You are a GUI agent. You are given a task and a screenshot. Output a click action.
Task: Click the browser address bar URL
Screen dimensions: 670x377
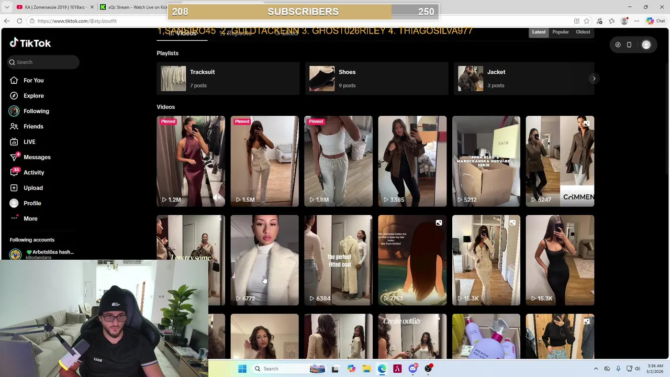pyautogui.click(x=77, y=21)
